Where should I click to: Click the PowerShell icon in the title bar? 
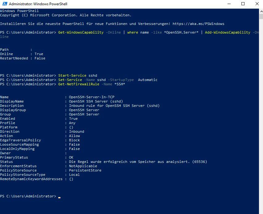pyautogui.click(x=3, y=4)
